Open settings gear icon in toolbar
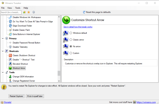 pyautogui.click(x=34, y=12)
